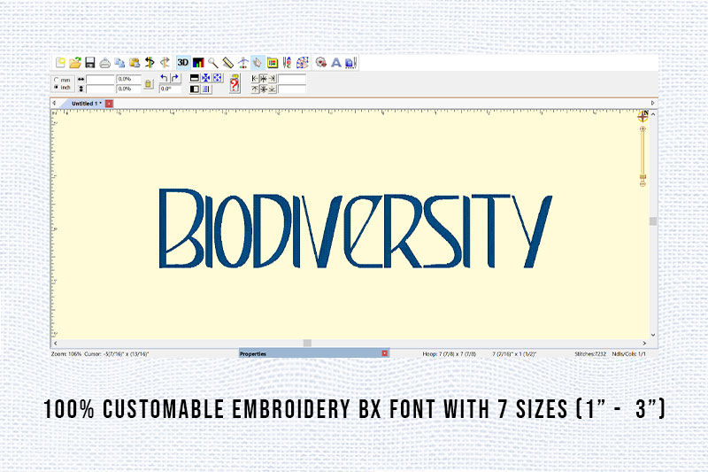Close the Untitled 1 tab
This screenshot has height=472, width=708.
tap(109, 104)
